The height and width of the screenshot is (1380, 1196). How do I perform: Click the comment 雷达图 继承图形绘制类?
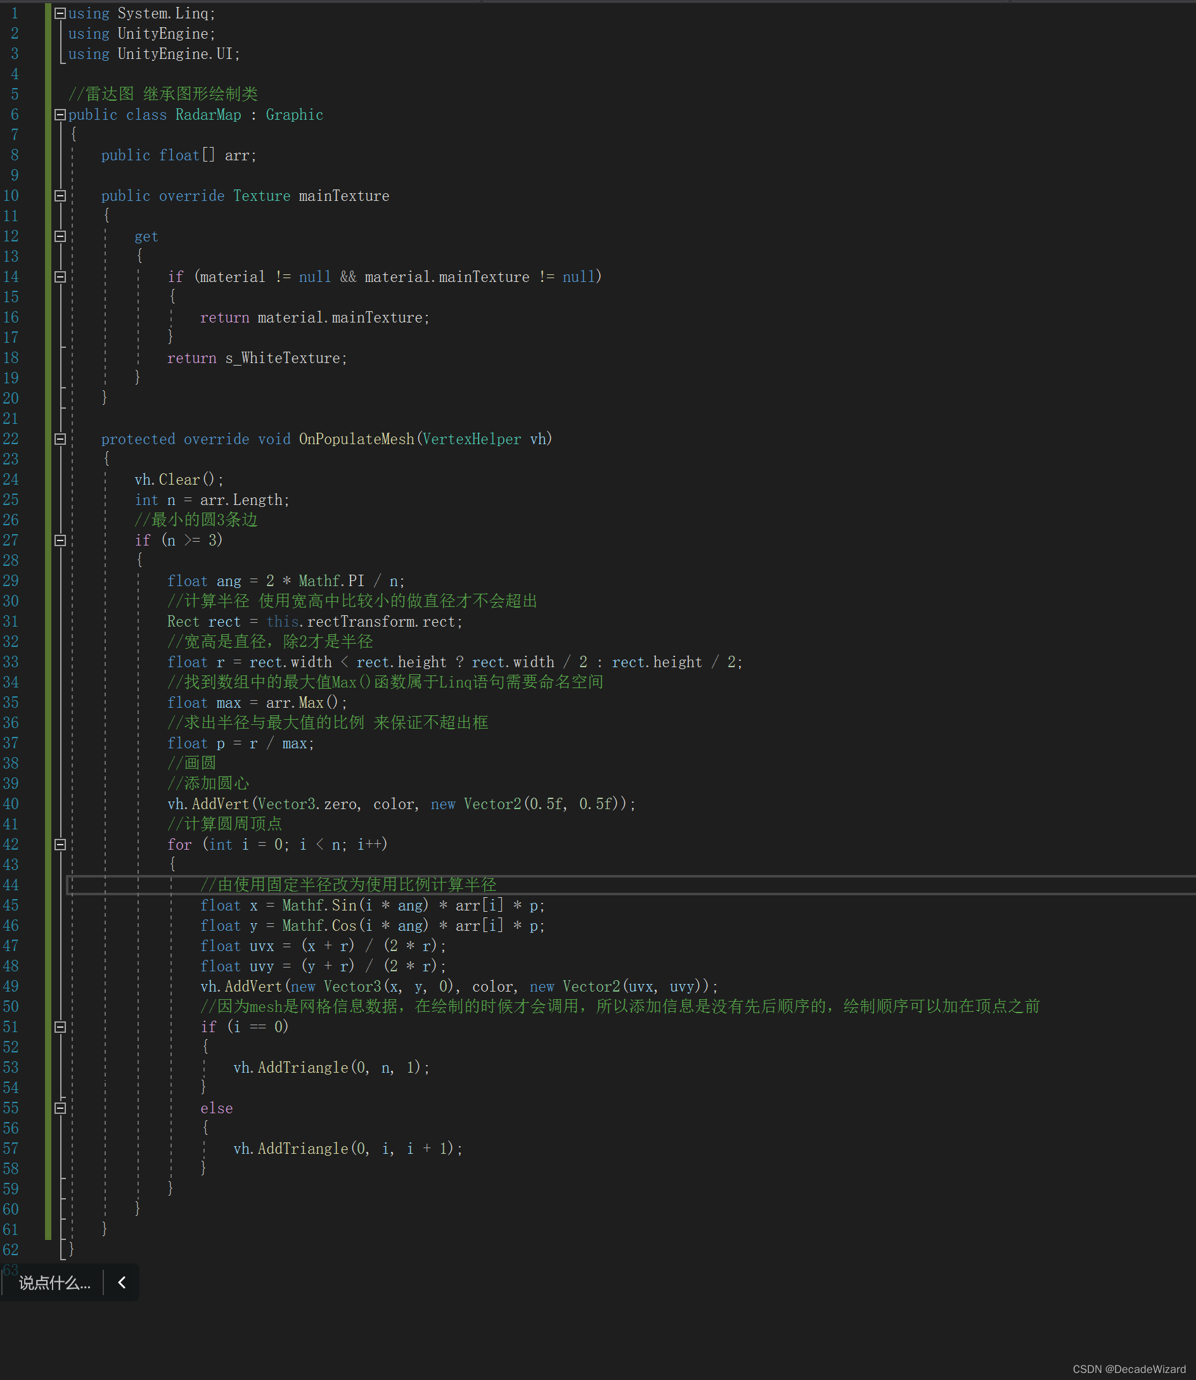[163, 94]
